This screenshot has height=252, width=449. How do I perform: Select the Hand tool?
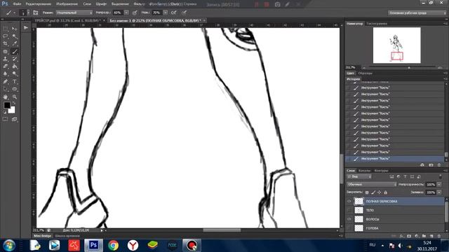pos(6,97)
